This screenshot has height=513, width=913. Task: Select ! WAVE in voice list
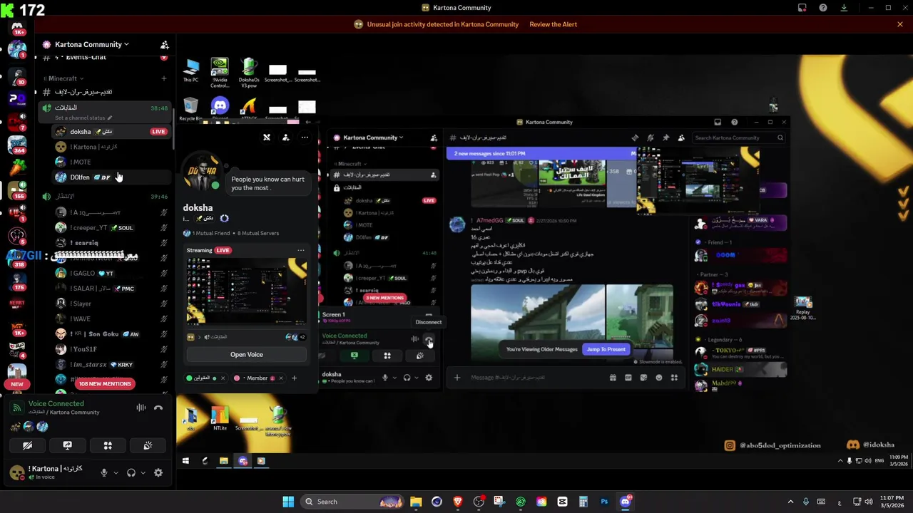[111, 318]
